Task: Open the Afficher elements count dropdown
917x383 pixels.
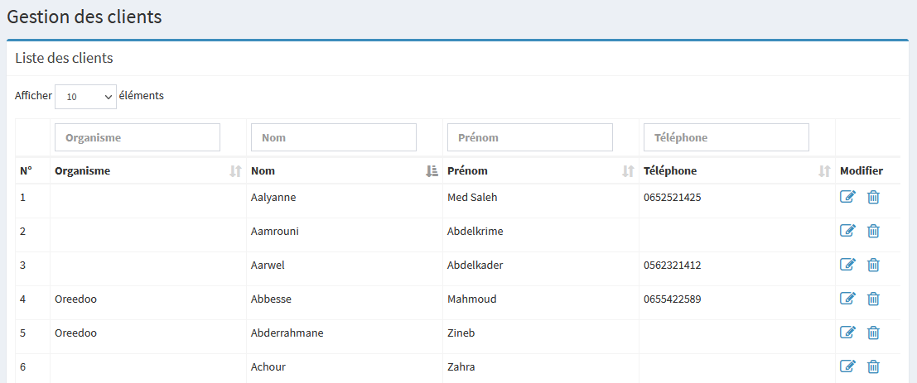Action: 85,97
